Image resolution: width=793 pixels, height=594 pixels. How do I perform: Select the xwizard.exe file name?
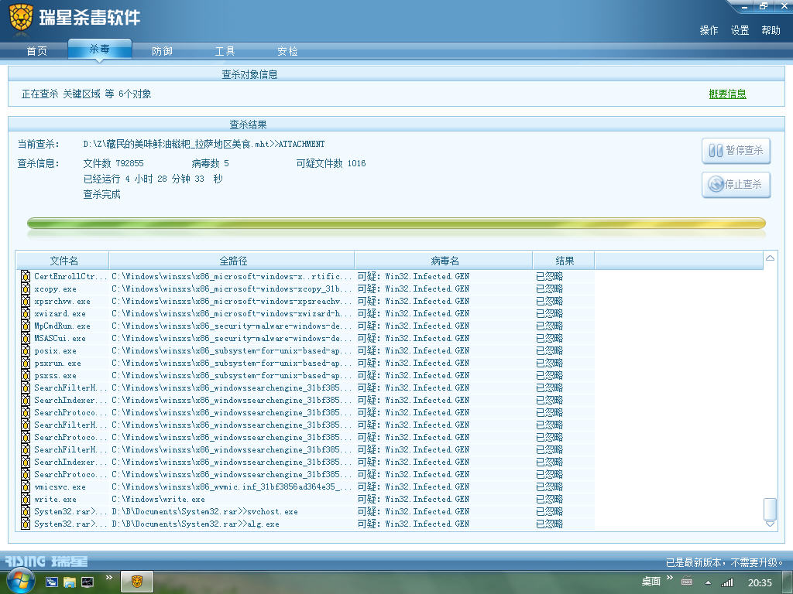[60, 314]
